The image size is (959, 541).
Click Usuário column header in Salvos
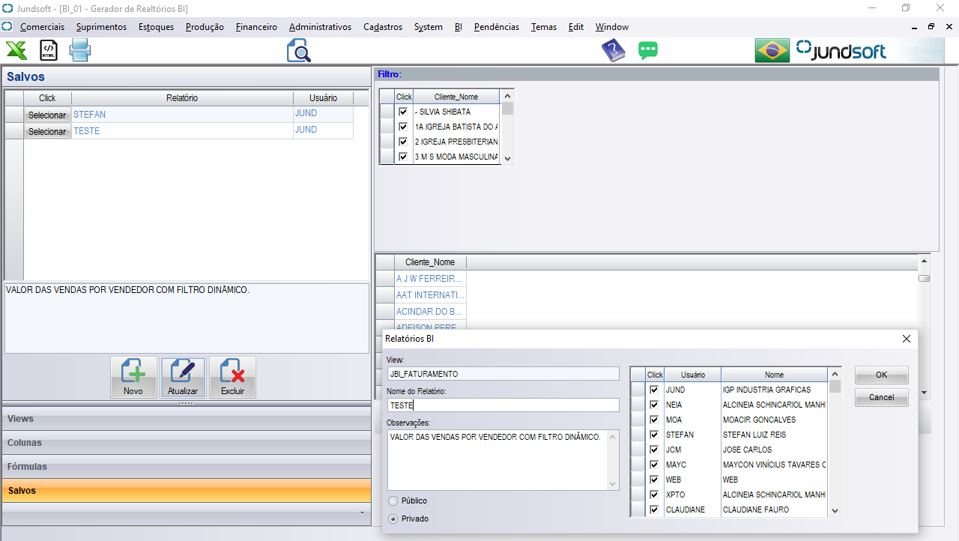point(324,98)
